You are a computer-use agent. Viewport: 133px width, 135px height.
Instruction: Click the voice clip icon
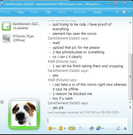click(x=80, y=128)
